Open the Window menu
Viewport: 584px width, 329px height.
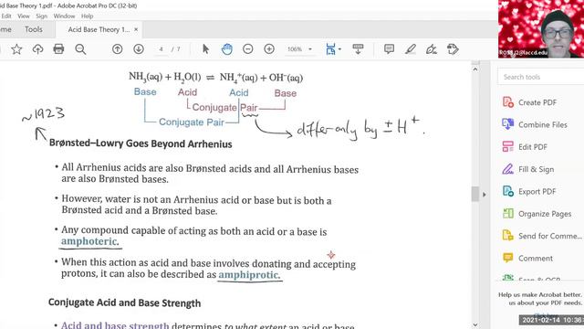(x=64, y=16)
